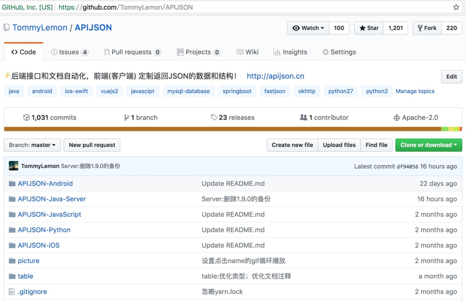Switch to the Wiki tab

(248, 52)
